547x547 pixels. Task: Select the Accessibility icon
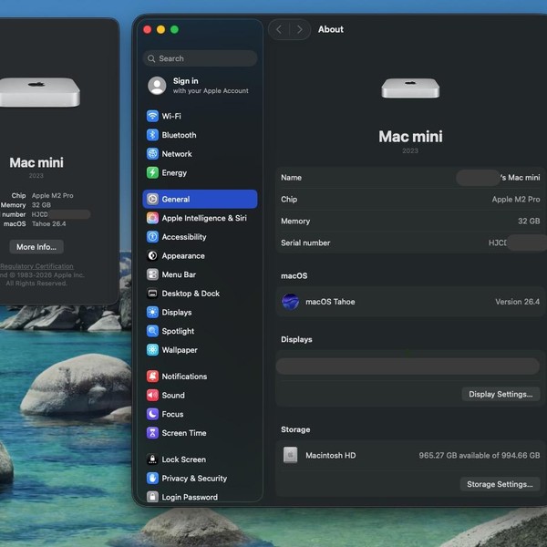[152, 237]
